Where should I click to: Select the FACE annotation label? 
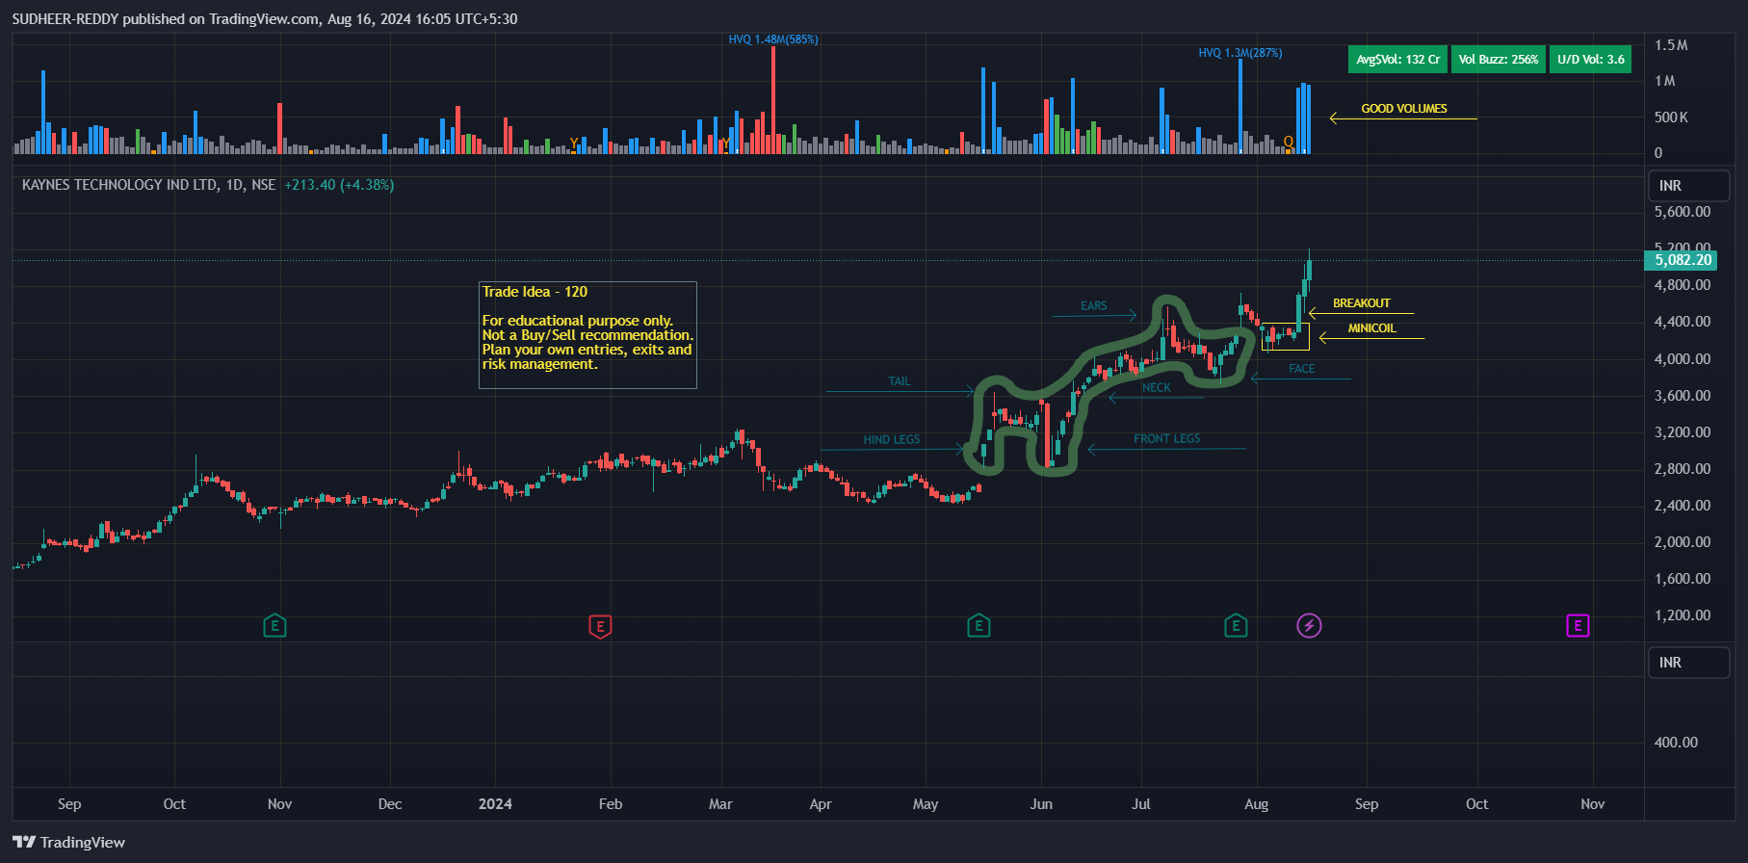point(1301,369)
